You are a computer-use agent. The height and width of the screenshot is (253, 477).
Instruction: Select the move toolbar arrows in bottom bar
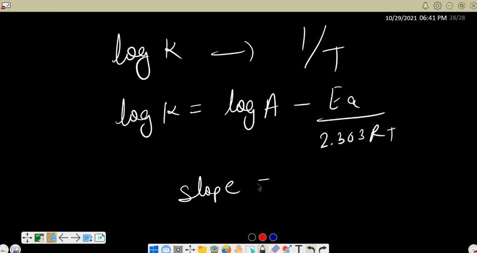click(x=190, y=249)
